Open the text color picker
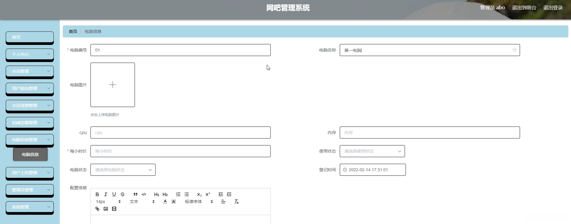Image resolution: width=571 pixels, height=224 pixels. point(165,202)
